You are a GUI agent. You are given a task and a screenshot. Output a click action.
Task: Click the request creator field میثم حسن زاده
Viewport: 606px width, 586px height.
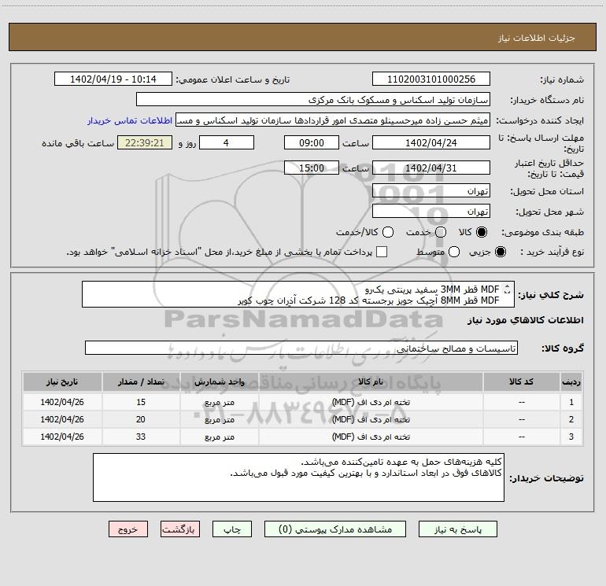point(333,120)
